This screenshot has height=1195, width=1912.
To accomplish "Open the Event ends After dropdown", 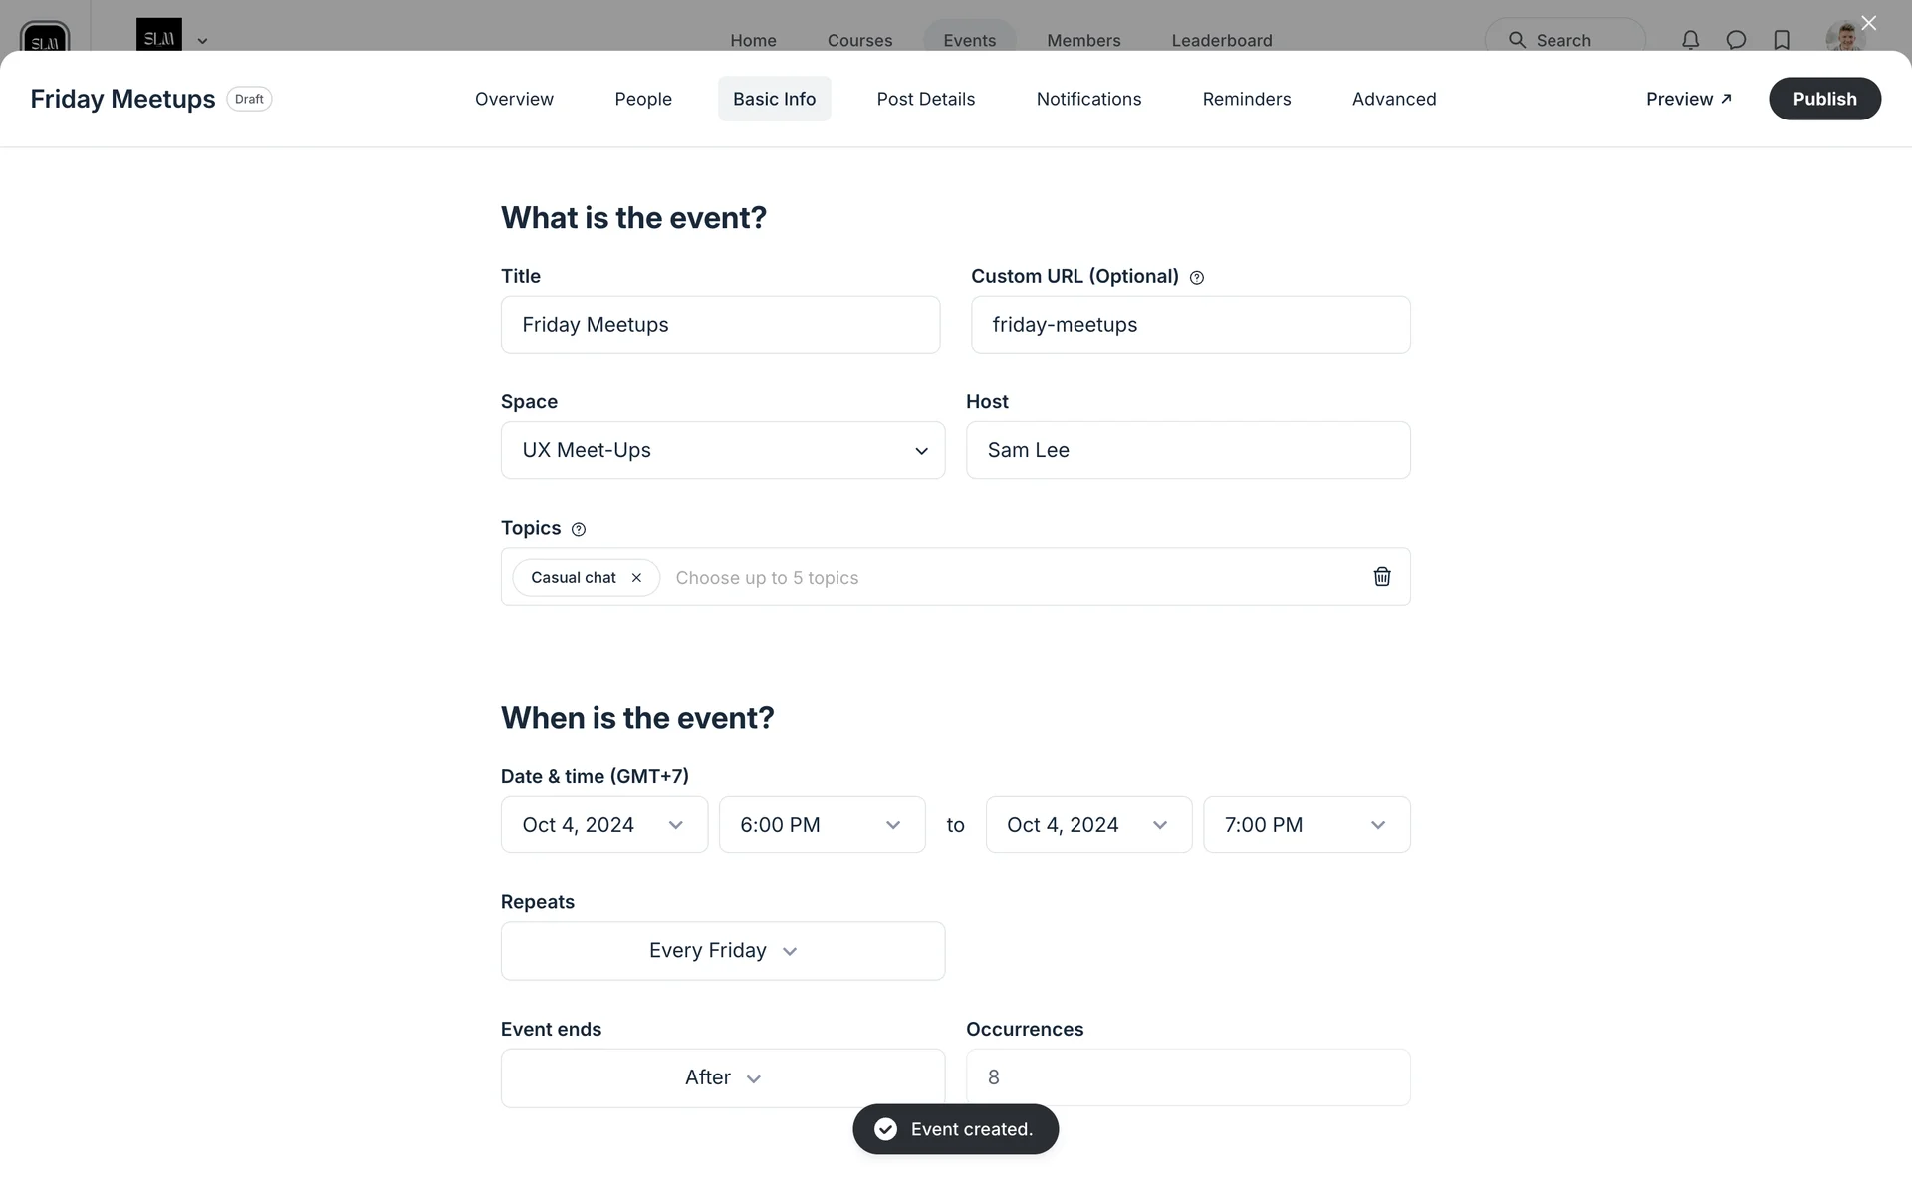I will 722,1077.
